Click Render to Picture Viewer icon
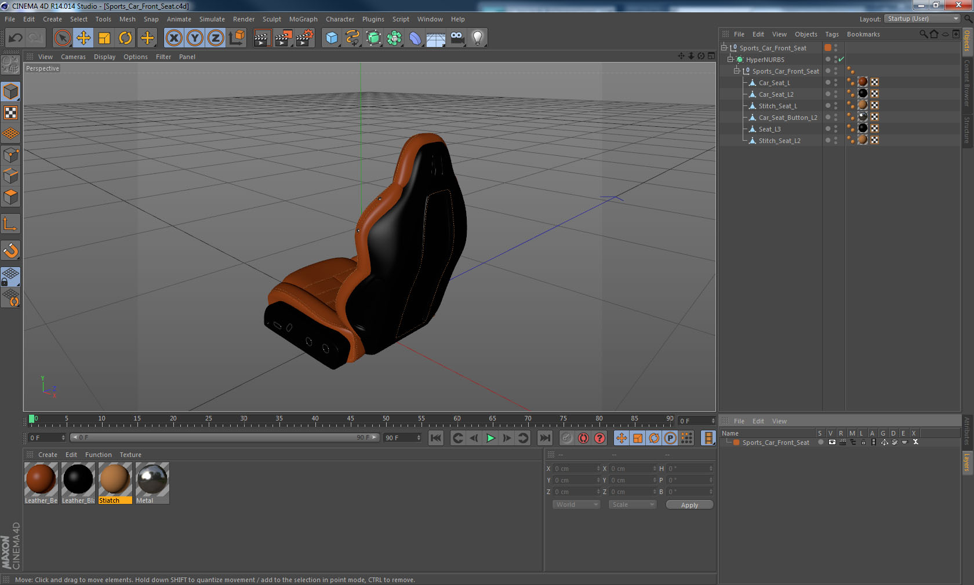This screenshot has height=585, width=974. 284,38
